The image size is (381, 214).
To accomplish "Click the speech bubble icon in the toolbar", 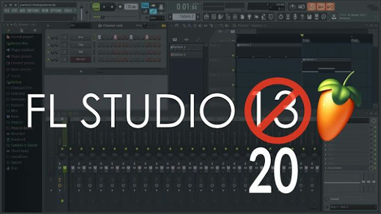I will 324,17.
